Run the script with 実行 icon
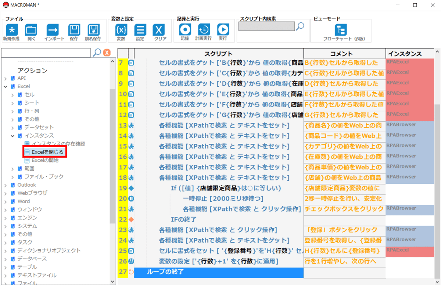The height and width of the screenshot is (286, 441). pyautogui.click(x=223, y=29)
